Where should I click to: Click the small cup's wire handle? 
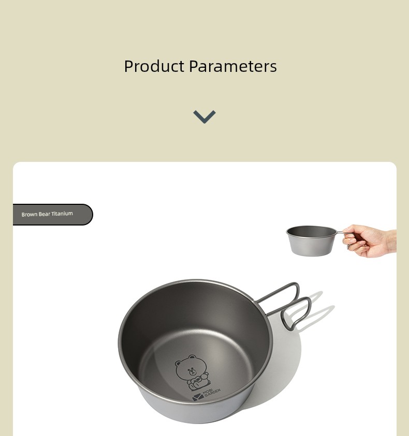[345, 236]
